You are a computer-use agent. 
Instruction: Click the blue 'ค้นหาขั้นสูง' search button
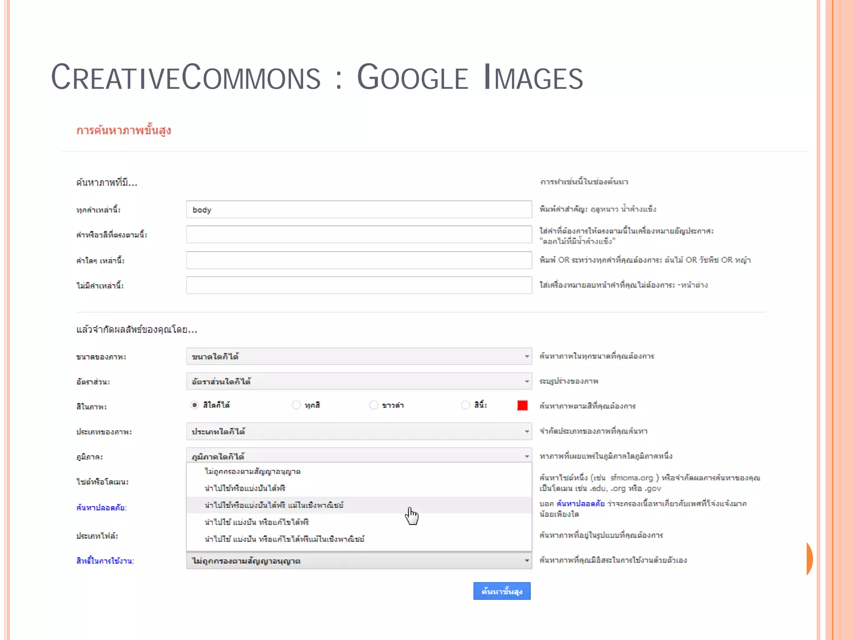(502, 591)
